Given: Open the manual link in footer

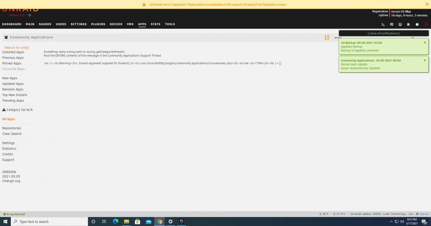Looking at the screenshot, I should click(424, 214).
